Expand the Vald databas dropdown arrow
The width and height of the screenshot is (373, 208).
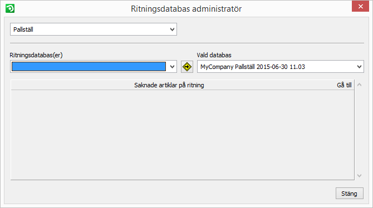[360, 67]
